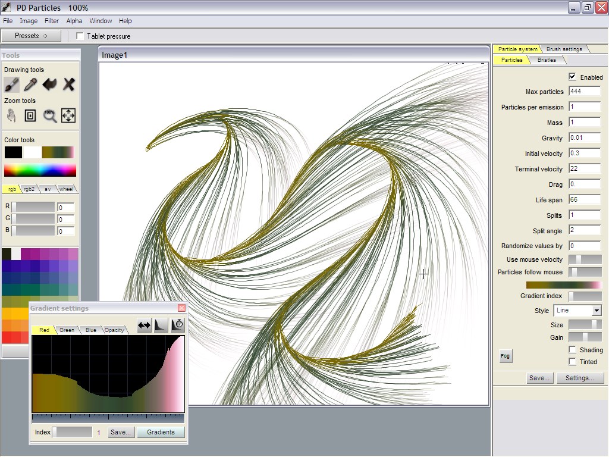Click the four-arrow fit-to-window zoom icon
The height and width of the screenshot is (457, 609).
(68, 115)
